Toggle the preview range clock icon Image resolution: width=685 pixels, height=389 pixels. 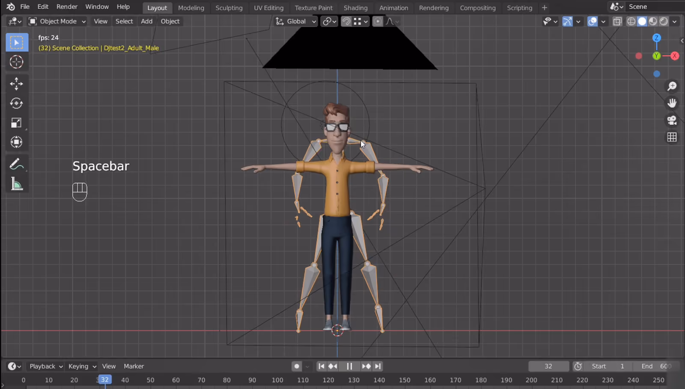tap(578, 366)
